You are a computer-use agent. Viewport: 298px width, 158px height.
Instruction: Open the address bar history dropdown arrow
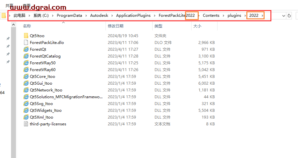[283, 16]
